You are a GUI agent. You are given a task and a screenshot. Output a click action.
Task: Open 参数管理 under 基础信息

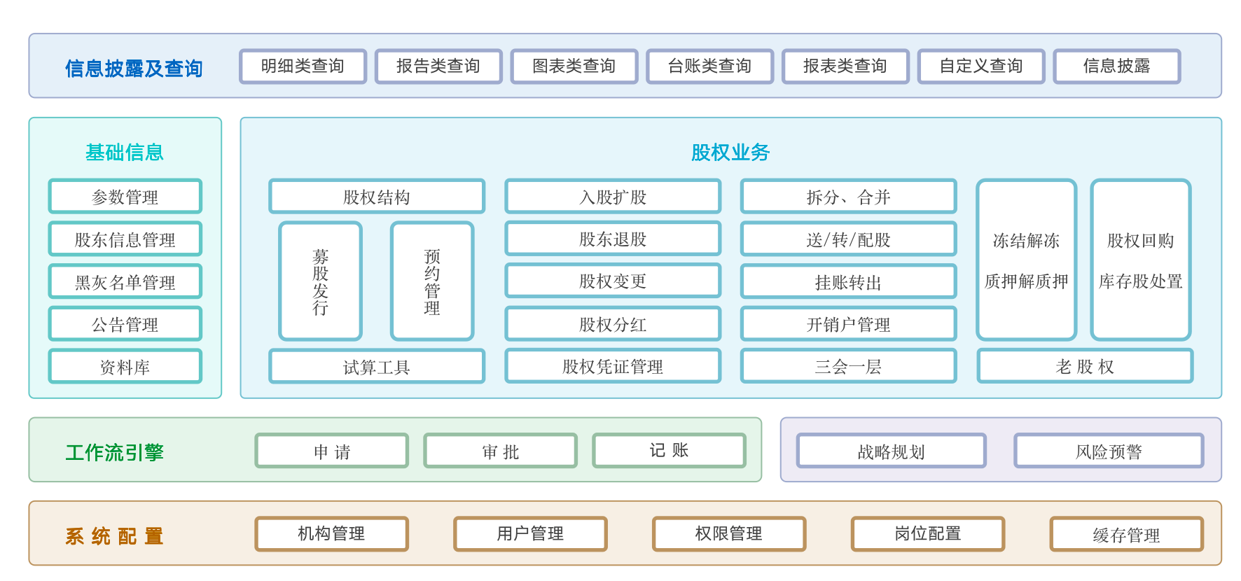click(125, 197)
